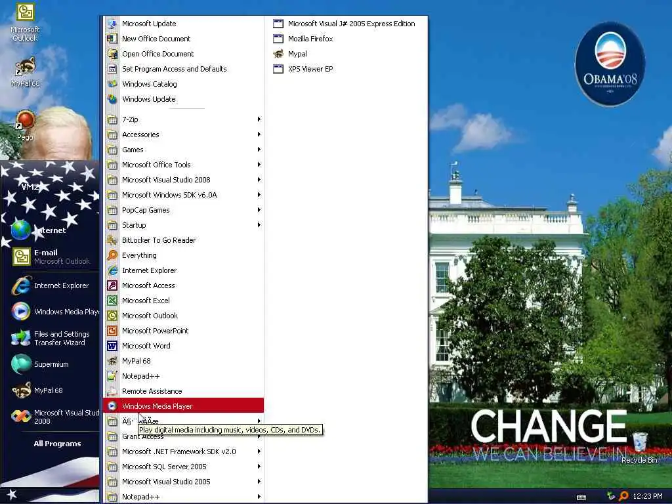672x504 pixels.
Task: Click keyboard icon in taskbar
Action: (x=581, y=497)
